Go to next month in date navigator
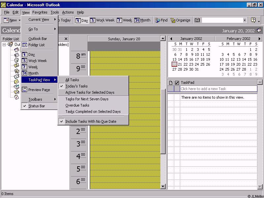264x198 pixels. [x=259, y=39]
